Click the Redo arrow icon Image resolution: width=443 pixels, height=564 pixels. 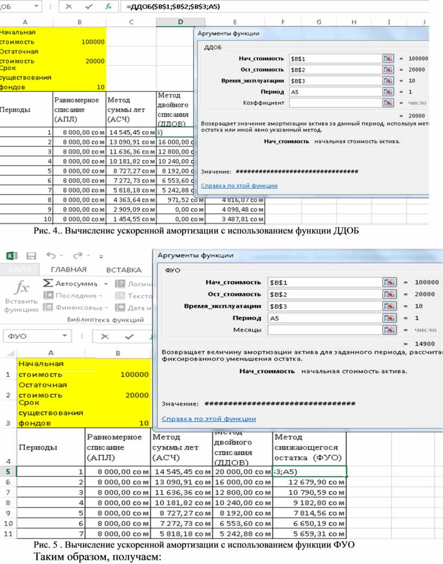click(77, 255)
